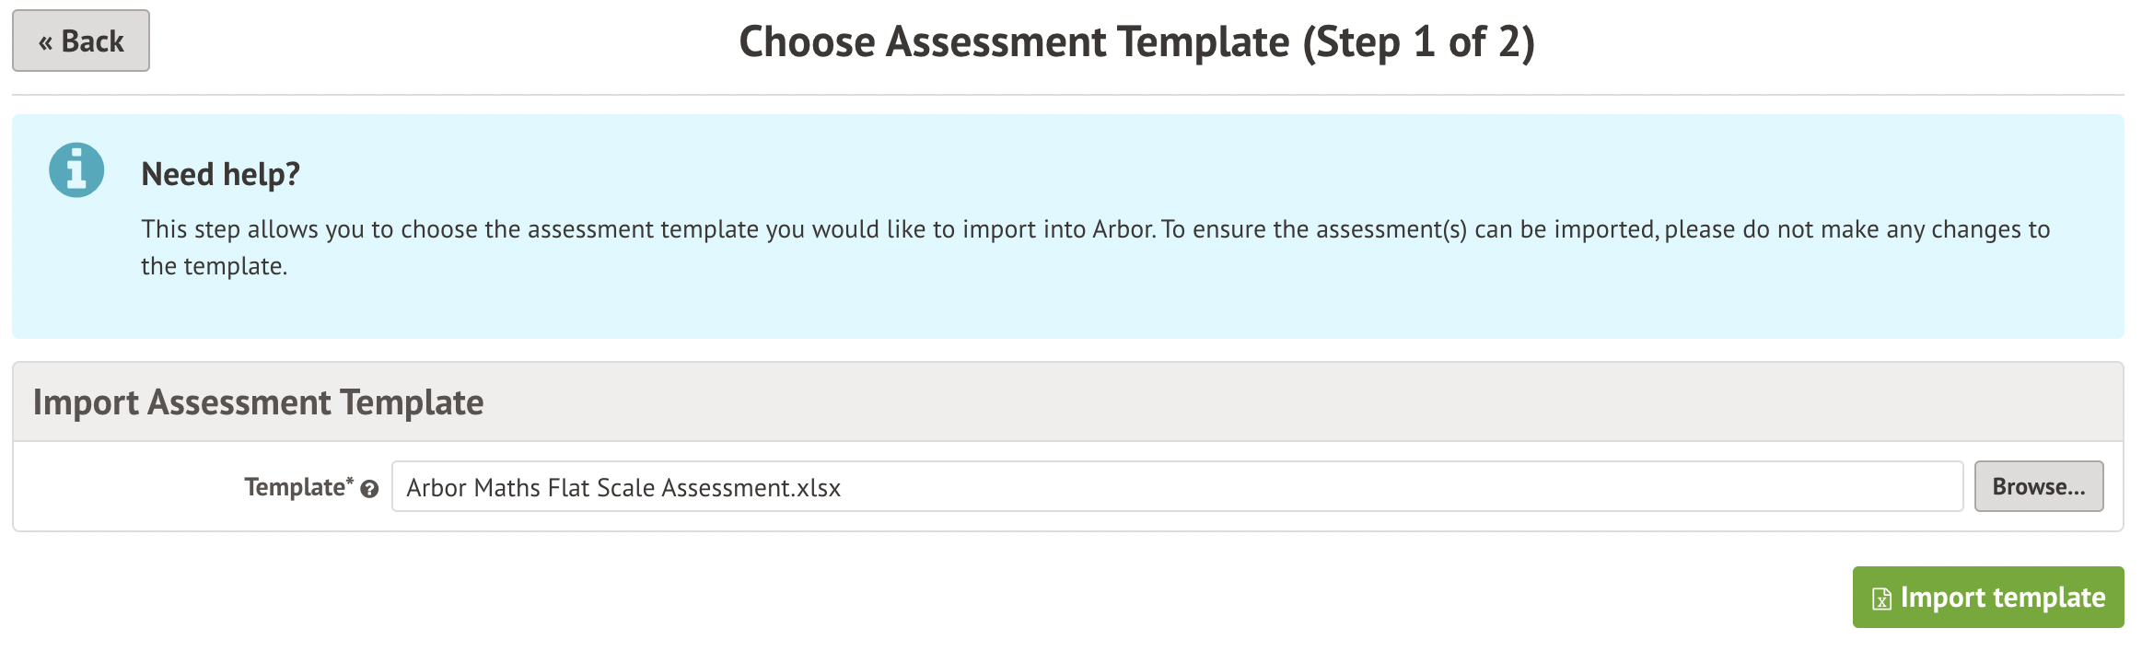The image size is (2142, 663).
Task: Click the words 'the template.' in help text
Action: point(214,267)
